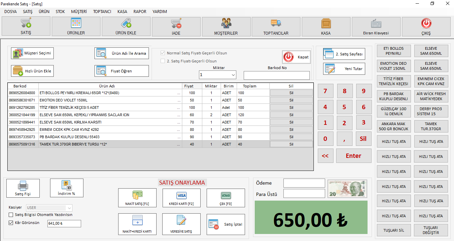This screenshot has width=454, height=241.
Task: Open the MÜŞTERİ menu
Action: pos(79,11)
